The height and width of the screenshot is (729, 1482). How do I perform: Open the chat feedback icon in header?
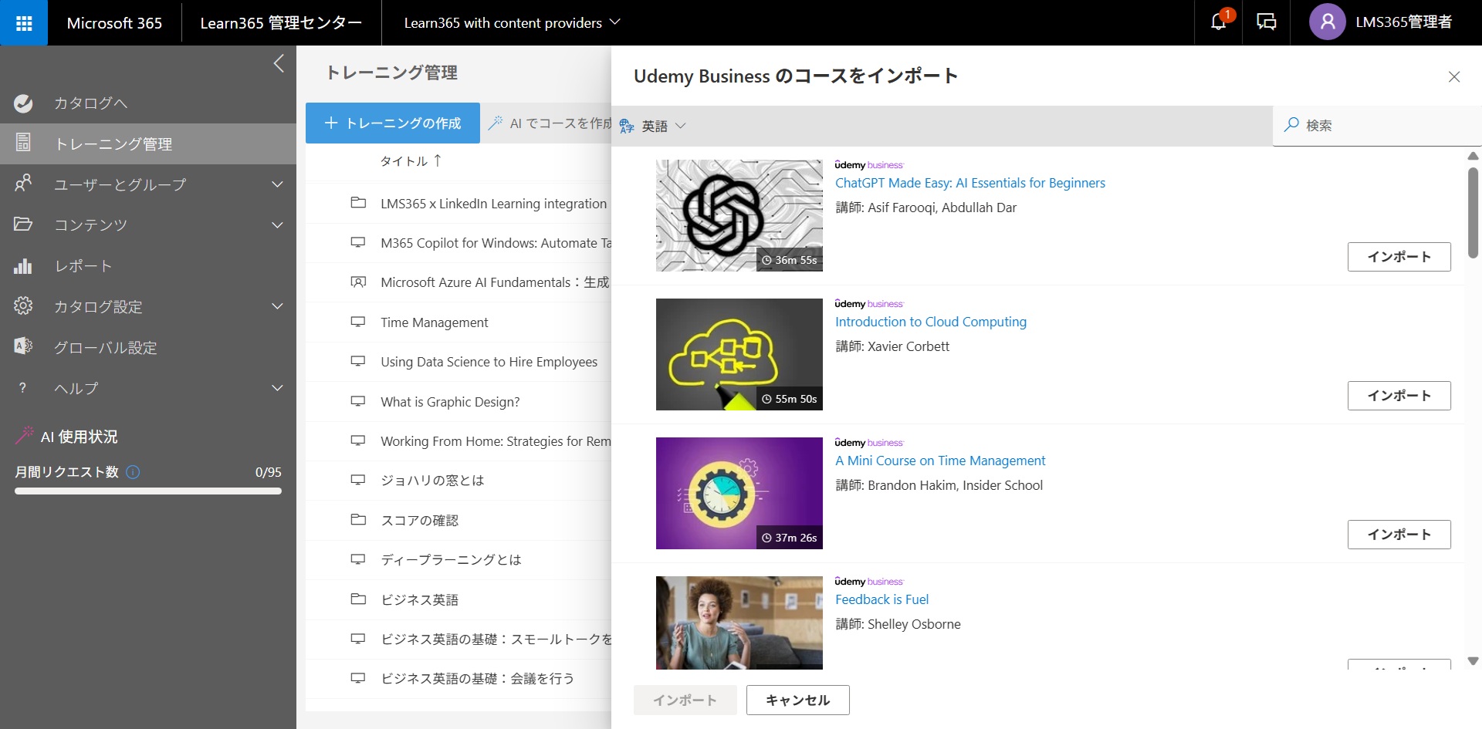coord(1266,22)
